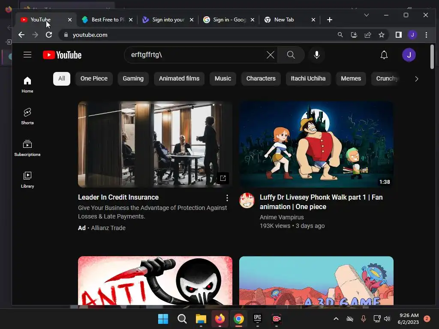Select the Music filter chip

(223, 79)
